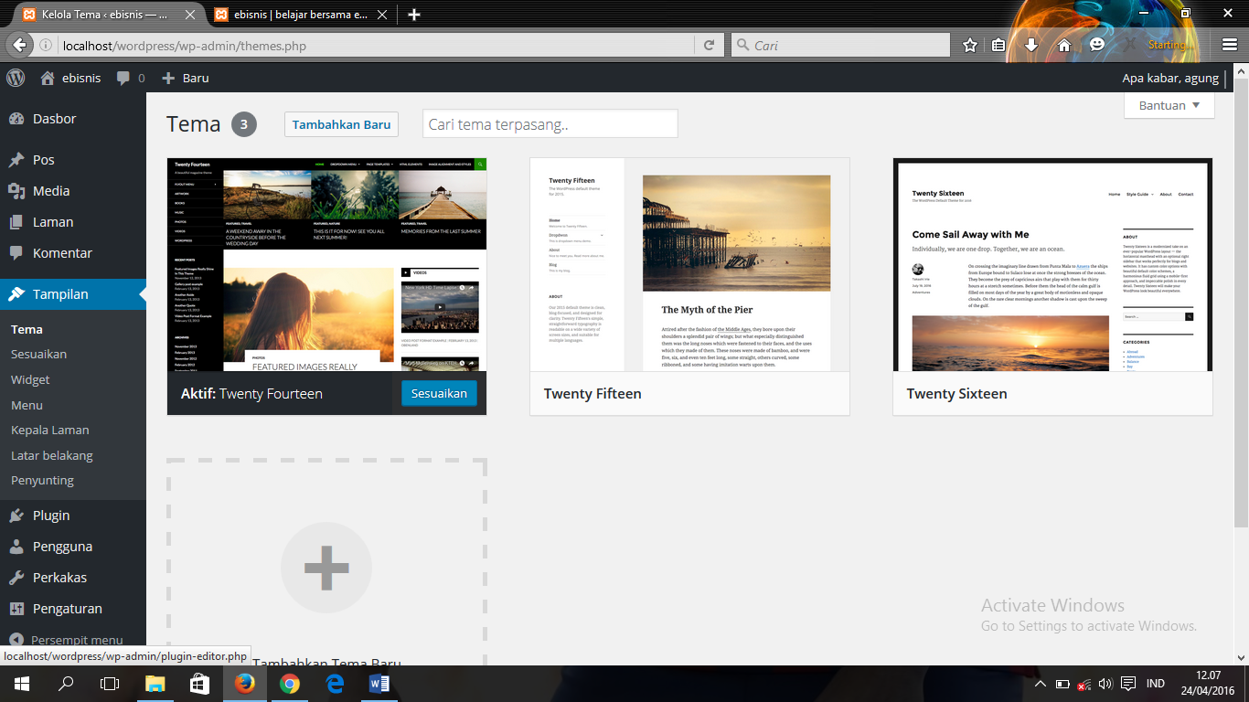Open comments bubble in admin bar
Viewport: 1249px width, 702px height.
pyautogui.click(x=123, y=79)
